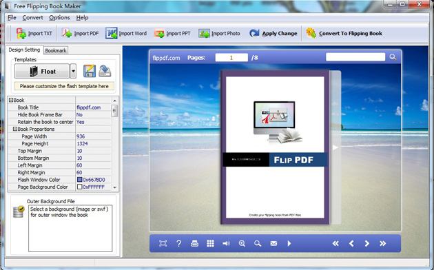The height and width of the screenshot is (270, 434).
Task: Click the Import PDF toolbar button
Action: [81, 34]
